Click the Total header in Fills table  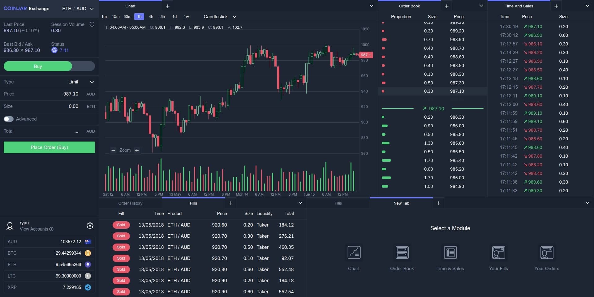point(289,214)
